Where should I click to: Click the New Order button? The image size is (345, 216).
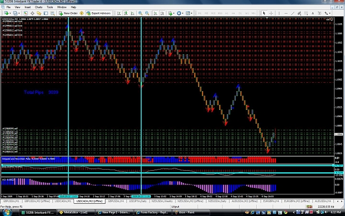point(68,13)
